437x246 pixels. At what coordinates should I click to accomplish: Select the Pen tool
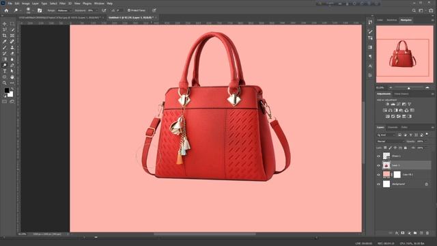coord(12,65)
